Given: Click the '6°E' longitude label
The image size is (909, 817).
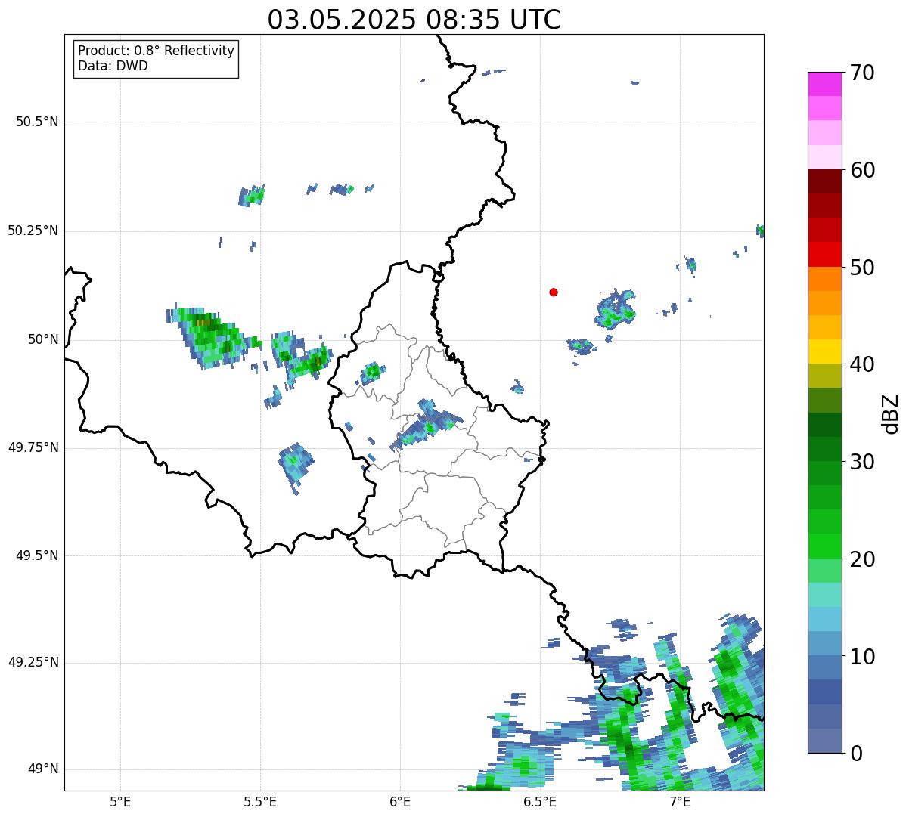Looking at the screenshot, I should tap(400, 801).
